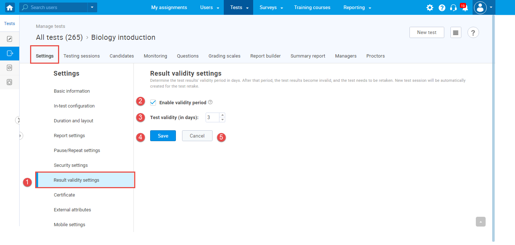Switch to the Managers tab
515x245 pixels.
coord(346,56)
